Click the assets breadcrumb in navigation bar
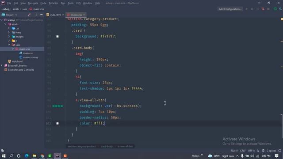Screen dimensions: 283x159 click(x=16, y=9)
